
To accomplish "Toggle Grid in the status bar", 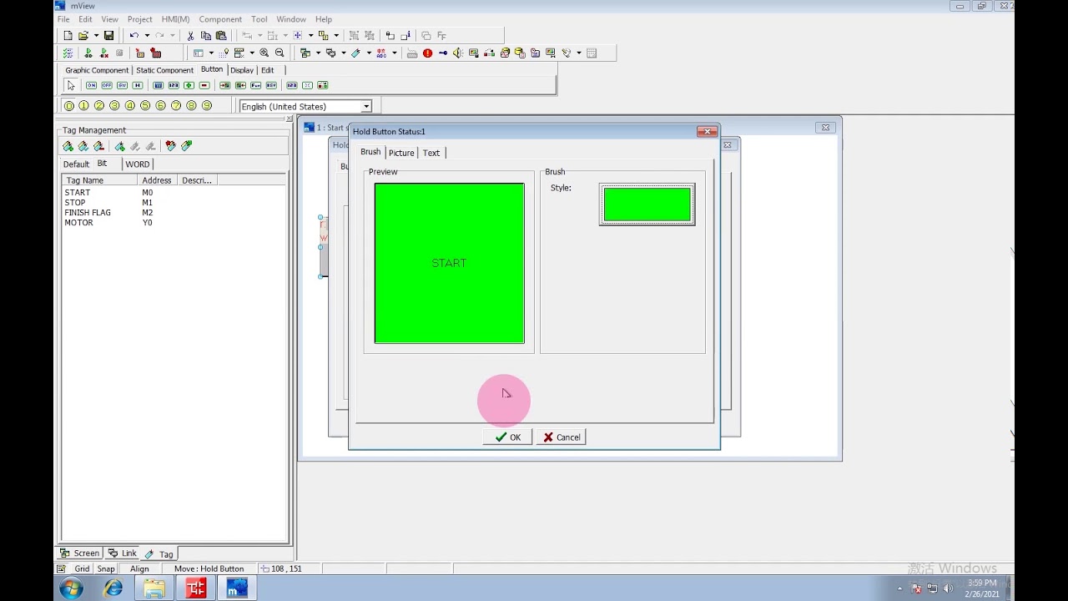I will click(x=82, y=568).
